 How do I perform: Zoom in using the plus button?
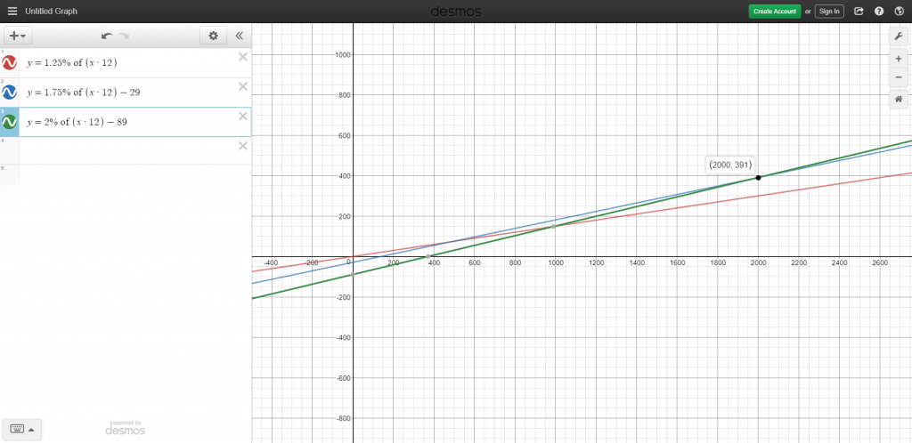click(x=899, y=58)
